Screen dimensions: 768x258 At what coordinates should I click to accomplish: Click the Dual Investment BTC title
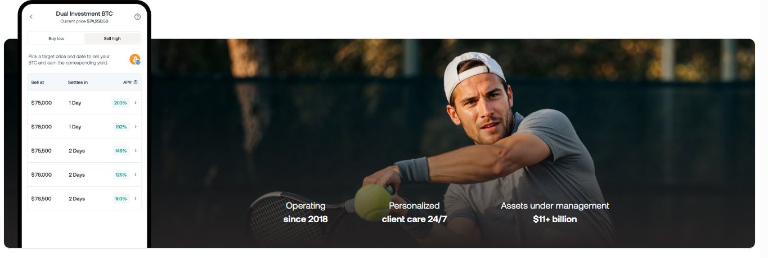[84, 13]
